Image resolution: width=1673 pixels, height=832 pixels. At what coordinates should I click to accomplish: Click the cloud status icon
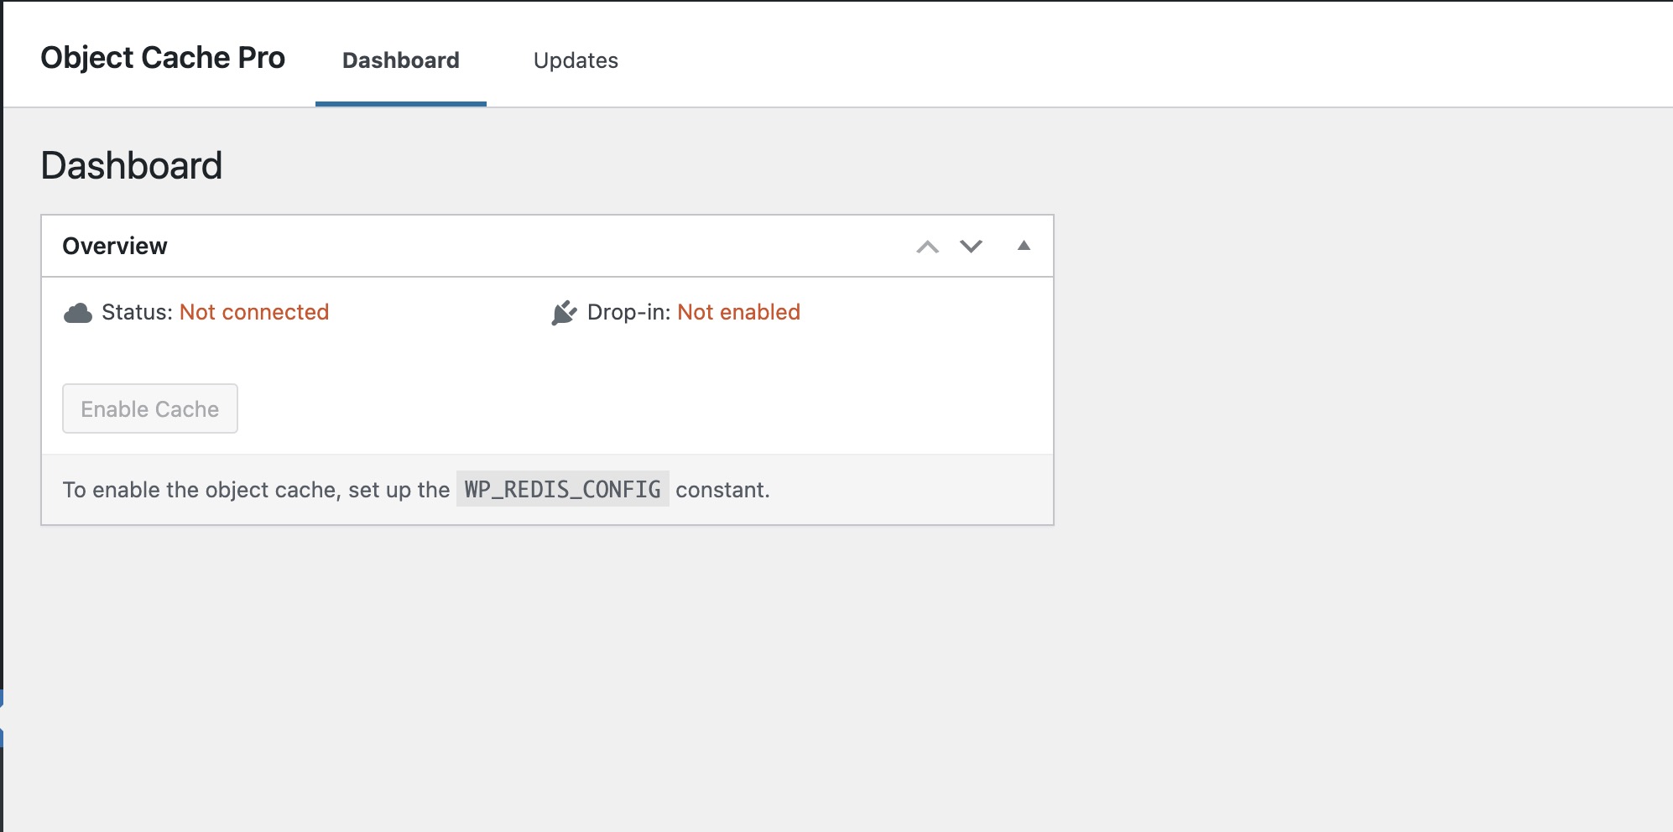78,314
